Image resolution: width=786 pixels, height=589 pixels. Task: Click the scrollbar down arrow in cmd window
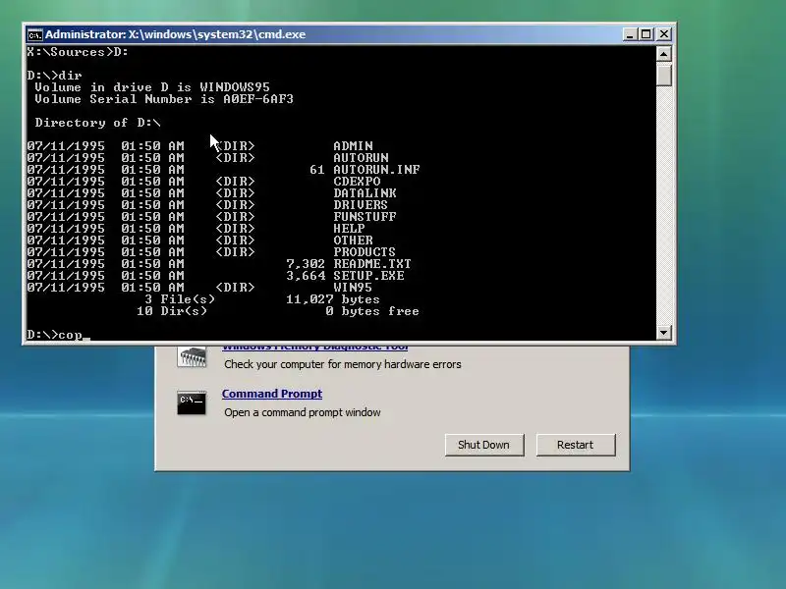[664, 332]
